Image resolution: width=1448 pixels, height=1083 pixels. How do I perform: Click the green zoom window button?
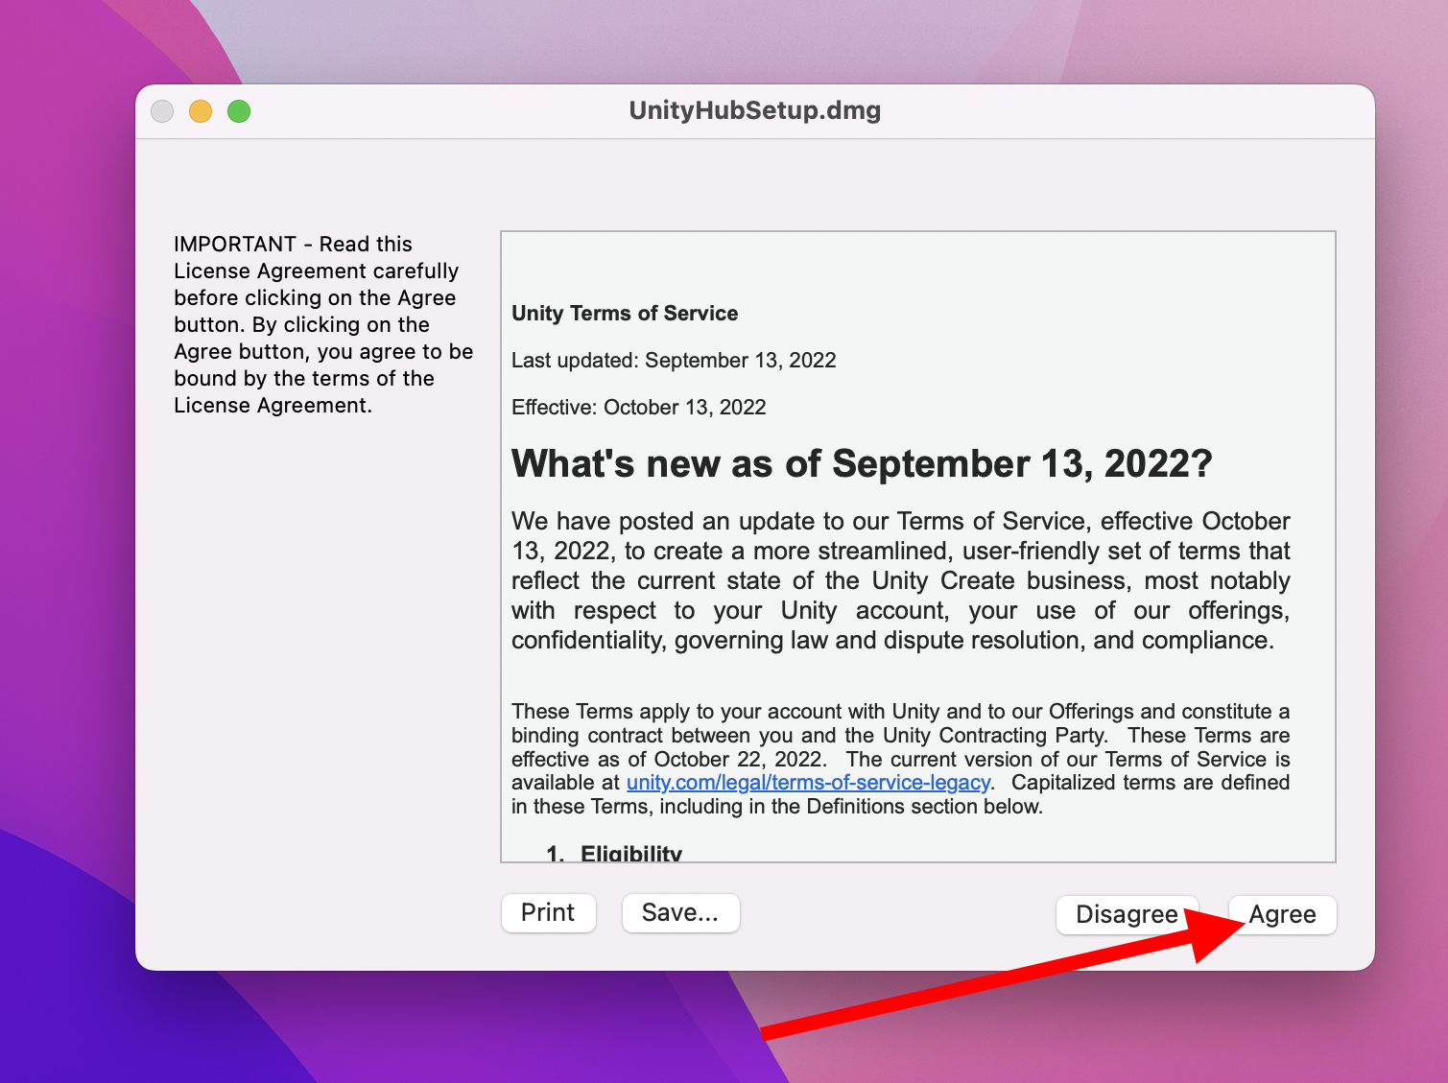coord(239,111)
